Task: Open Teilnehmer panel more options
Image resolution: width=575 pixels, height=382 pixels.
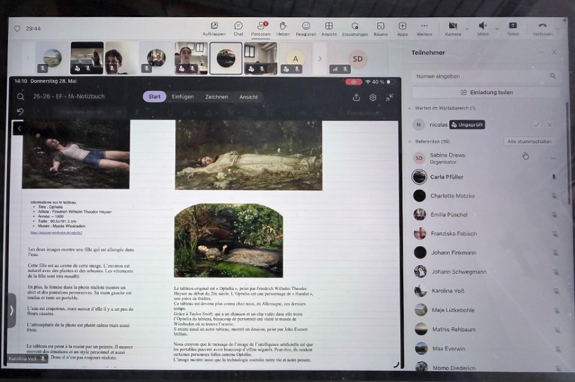Action: (x=541, y=52)
